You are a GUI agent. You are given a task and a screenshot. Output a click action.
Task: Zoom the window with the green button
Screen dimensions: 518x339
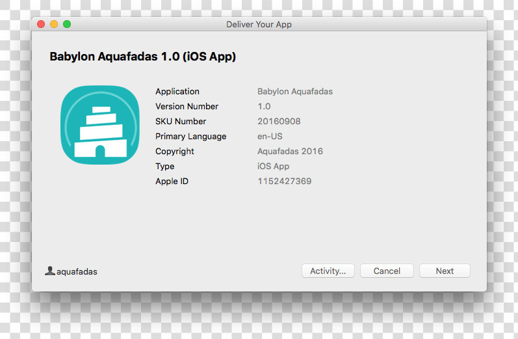pos(67,24)
